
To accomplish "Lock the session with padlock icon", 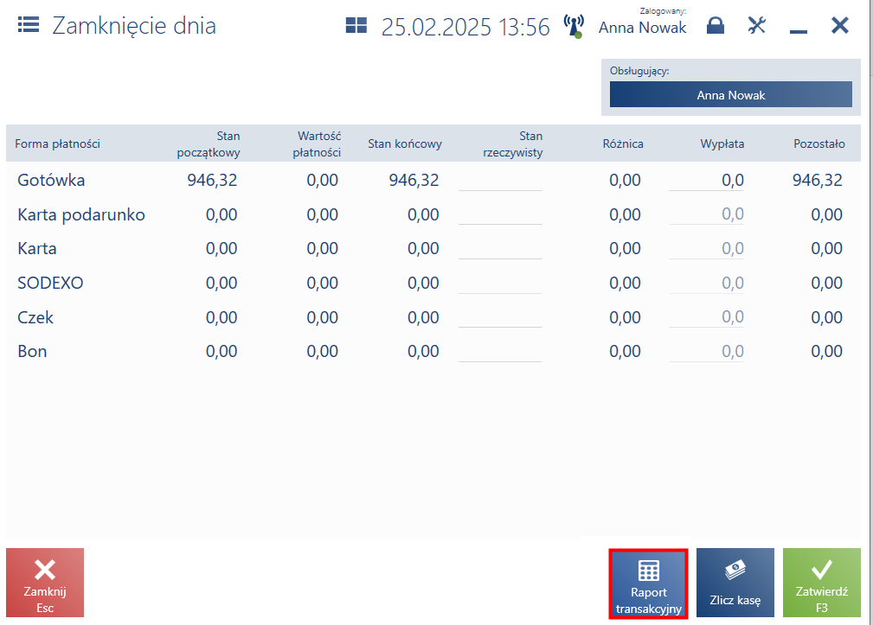I will point(716,26).
